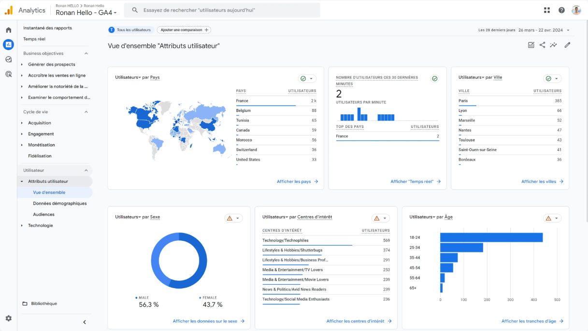
Task: Open the Insights sparkline icon
Action: click(x=554, y=45)
